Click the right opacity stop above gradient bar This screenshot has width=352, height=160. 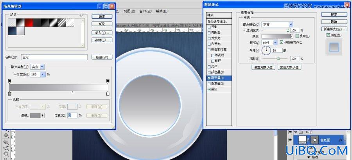108,81
